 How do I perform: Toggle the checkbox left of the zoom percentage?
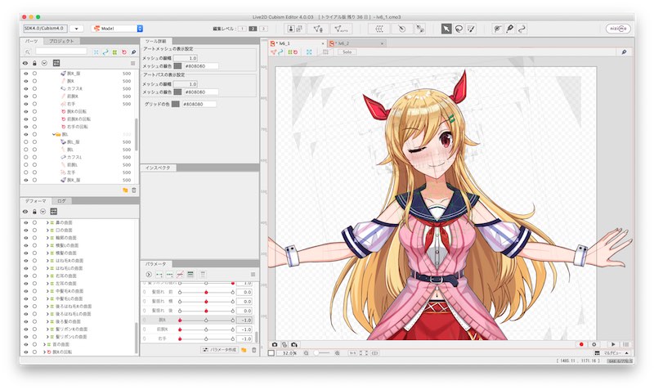pos(271,353)
